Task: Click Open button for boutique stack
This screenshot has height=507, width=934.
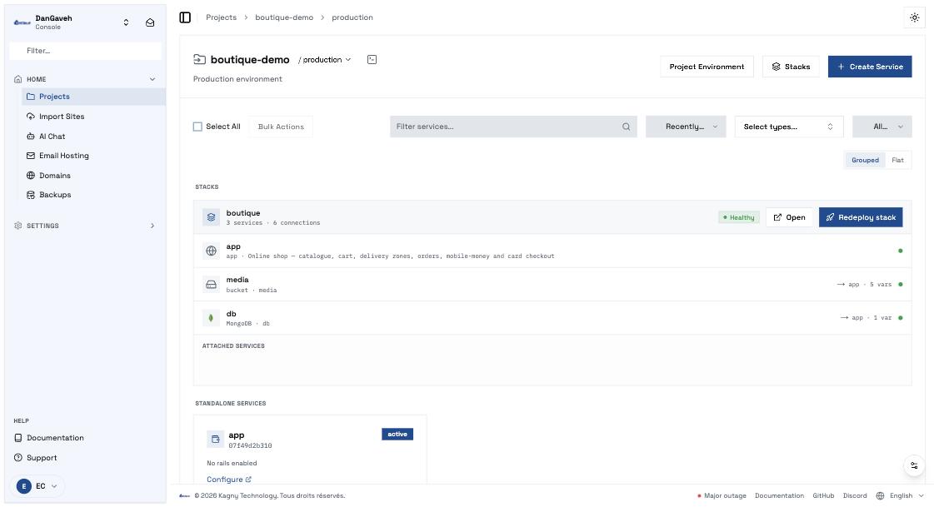Action: [x=789, y=217]
